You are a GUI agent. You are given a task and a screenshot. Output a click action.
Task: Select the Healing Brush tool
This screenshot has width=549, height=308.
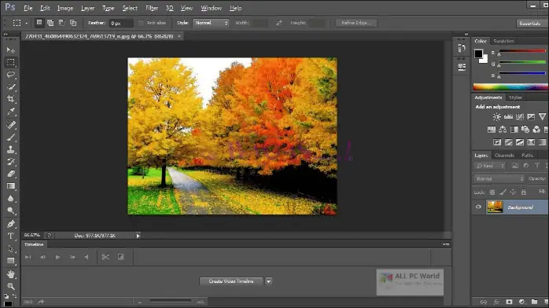click(11, 124)
